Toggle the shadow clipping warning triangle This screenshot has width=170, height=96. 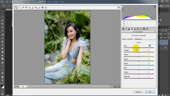click(123, 6)
